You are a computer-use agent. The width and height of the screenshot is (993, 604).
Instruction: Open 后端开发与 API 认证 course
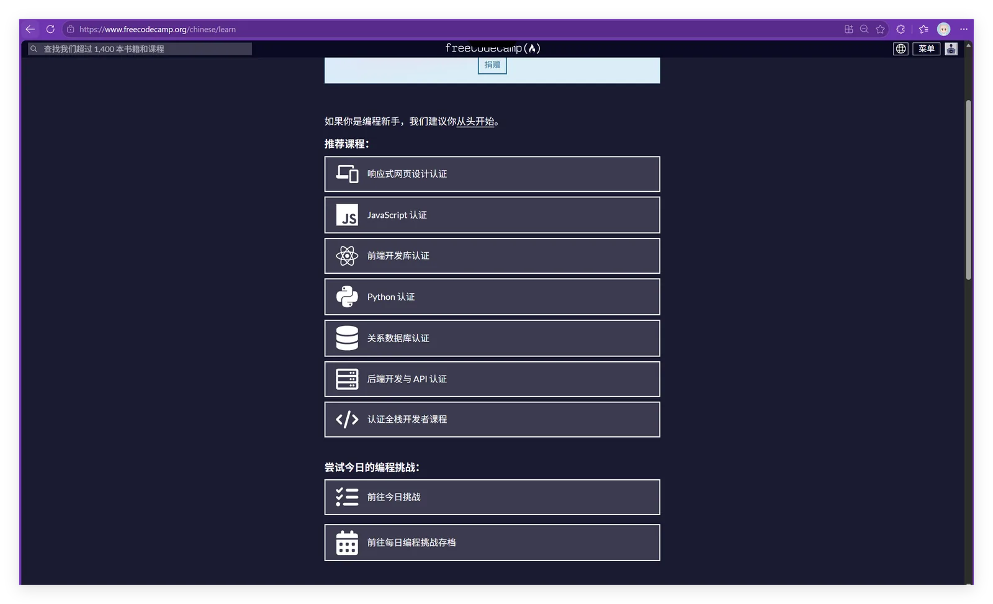[492, 379]
